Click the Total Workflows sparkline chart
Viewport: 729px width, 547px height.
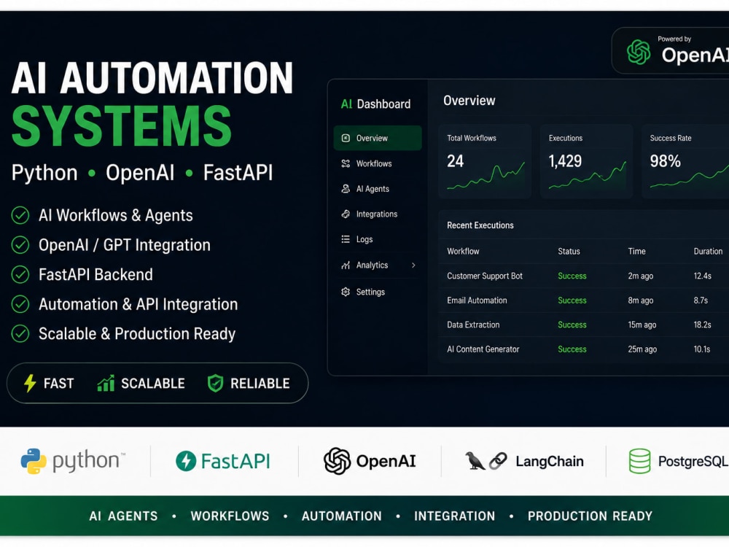point(486,176)
